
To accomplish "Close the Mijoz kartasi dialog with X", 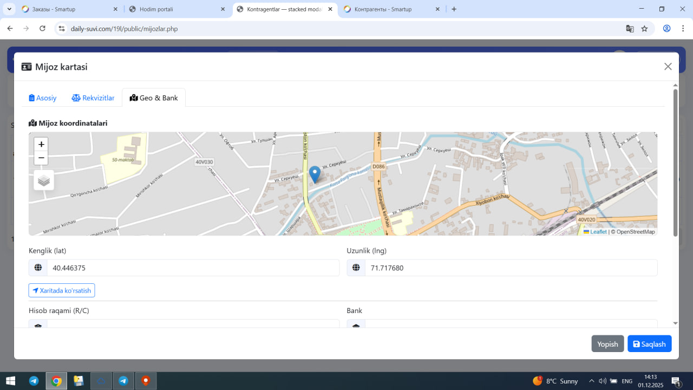I will [668, 67].
